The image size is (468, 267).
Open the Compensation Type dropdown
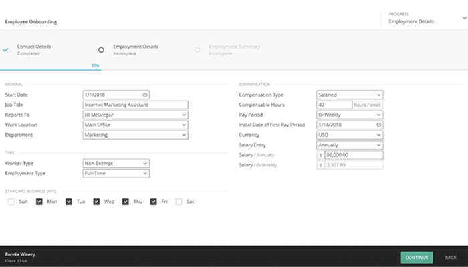pos(349,95)
